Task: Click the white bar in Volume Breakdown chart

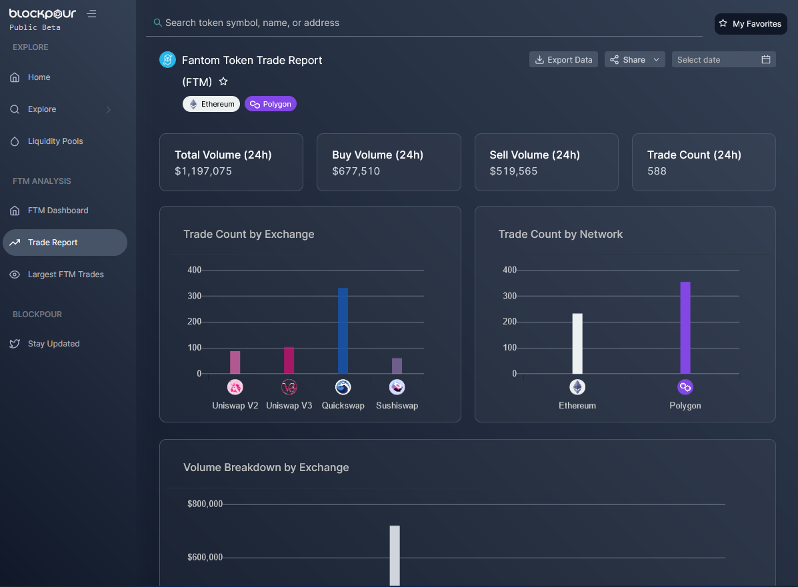Action: pyautogui.click(x=395, y=556)
